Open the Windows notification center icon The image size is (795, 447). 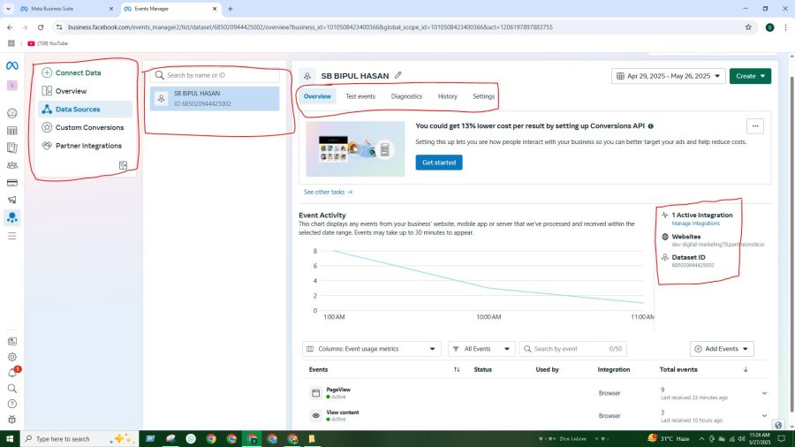782,439
